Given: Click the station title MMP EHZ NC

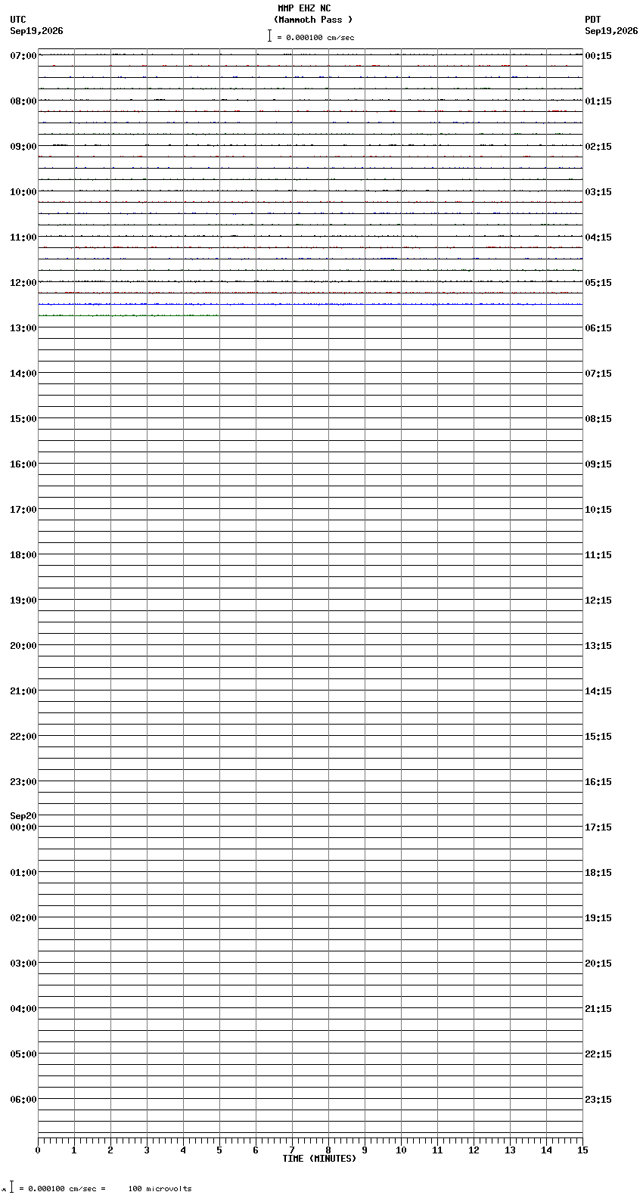Looking at the screenshot, I should click(x=304, y=8).
